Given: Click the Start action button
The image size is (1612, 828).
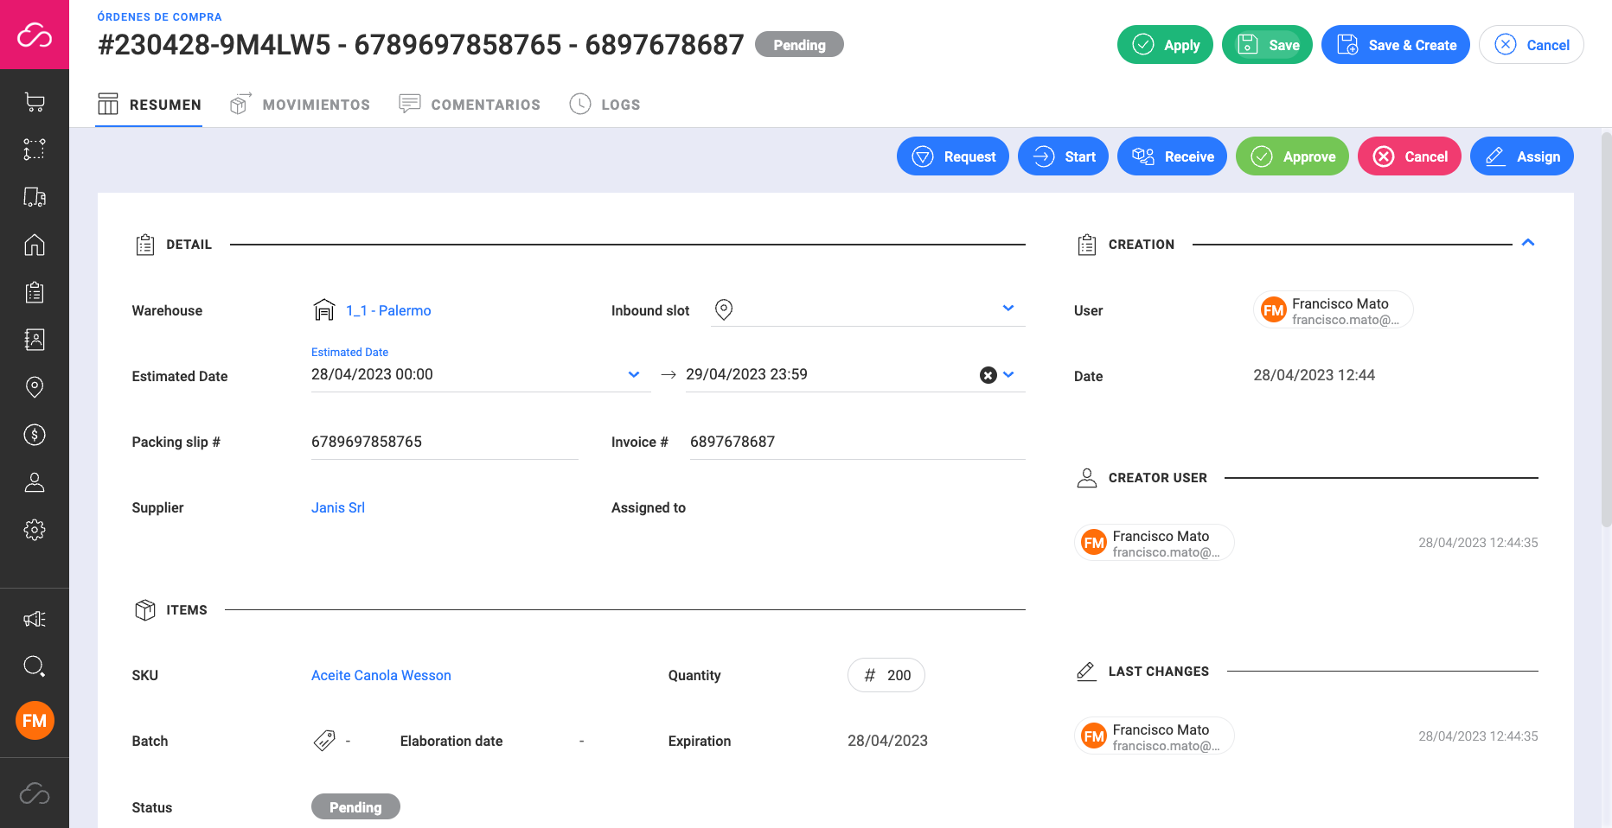Looking at the screenshot, I should pyautogui.click(x=1063, y=156).
